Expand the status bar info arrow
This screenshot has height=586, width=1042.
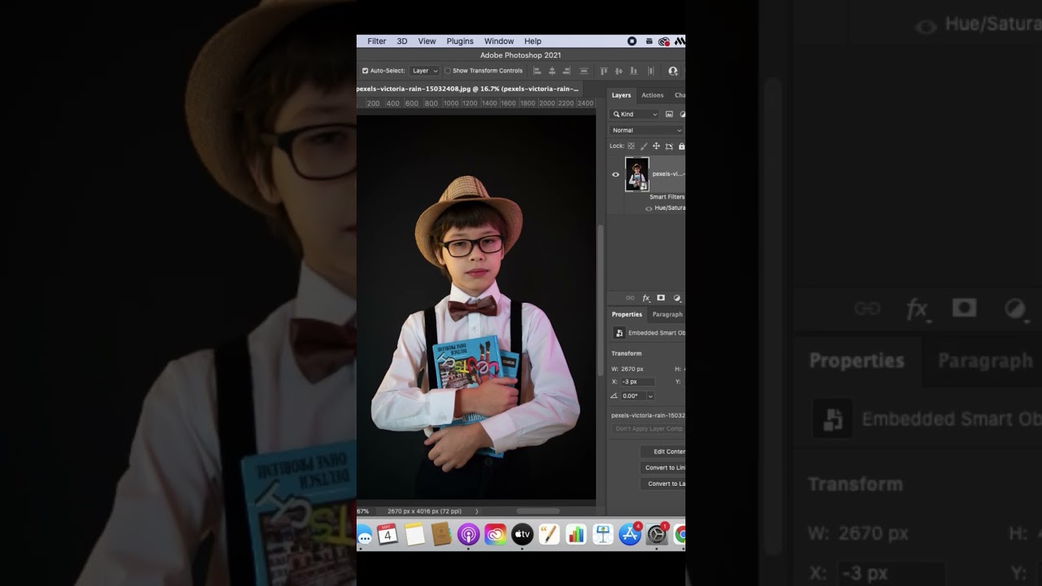coord(476,511)
